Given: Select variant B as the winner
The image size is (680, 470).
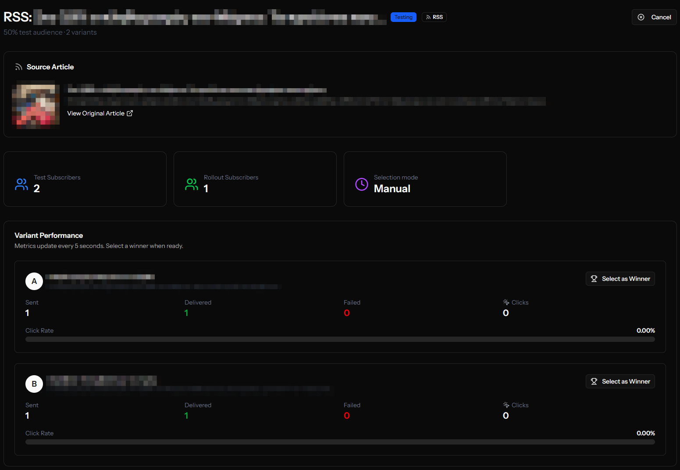Looking at the screenshot, I should tap(620, 381).
